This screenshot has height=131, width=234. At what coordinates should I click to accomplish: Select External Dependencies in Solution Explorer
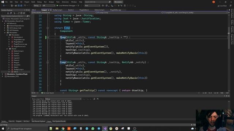[x=16, y=26]
